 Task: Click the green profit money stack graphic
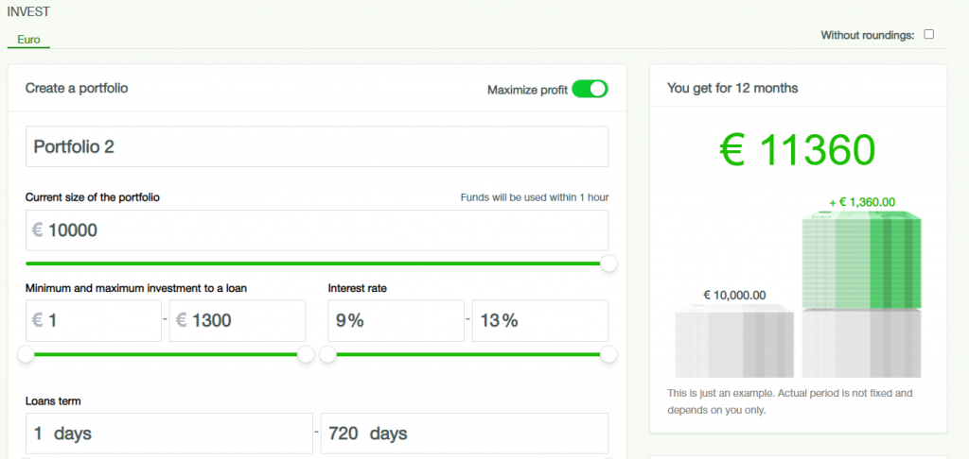coord(860,262)
